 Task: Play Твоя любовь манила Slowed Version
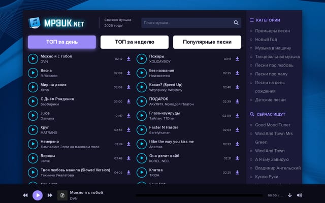click(33, 173)
